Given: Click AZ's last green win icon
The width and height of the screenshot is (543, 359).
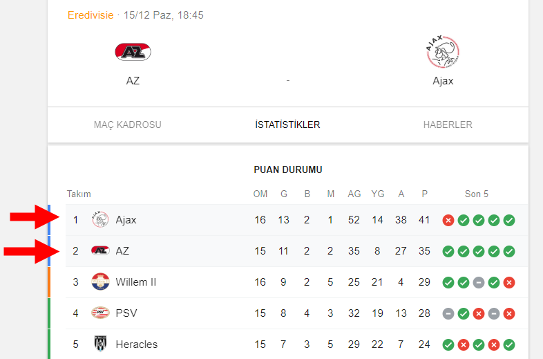Looking at the screenshot, I should (x=509, y=252).
